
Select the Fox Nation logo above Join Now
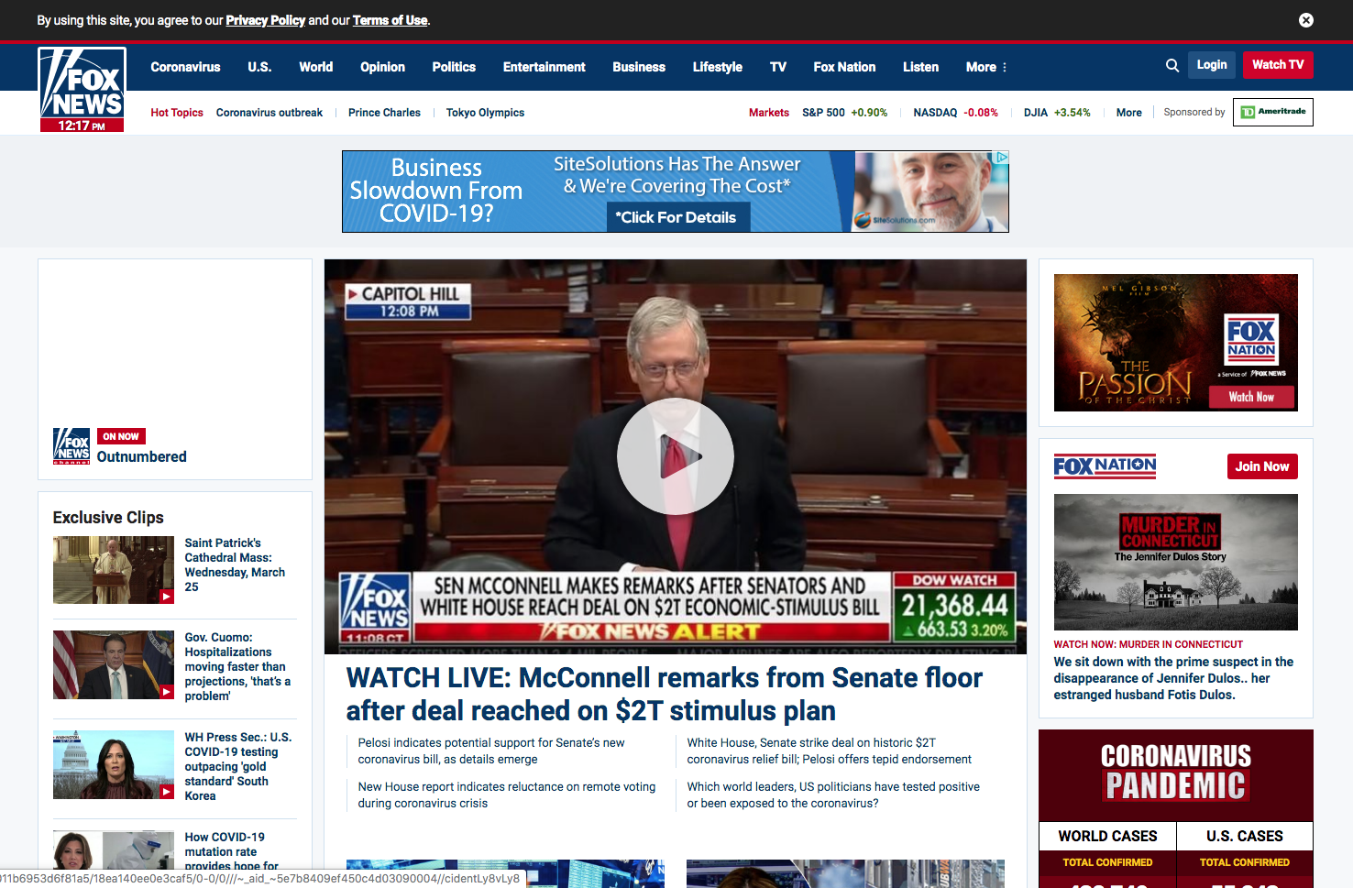click(x=1104, y=466)
